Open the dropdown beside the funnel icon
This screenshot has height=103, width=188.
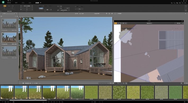point(27,8)
